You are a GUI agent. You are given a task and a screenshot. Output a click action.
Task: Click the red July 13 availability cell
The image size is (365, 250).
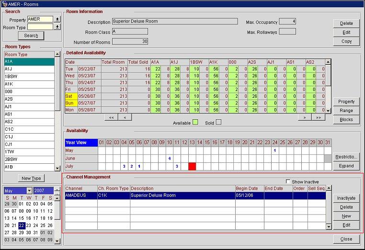pyautogui.click(x=192, y=166)
